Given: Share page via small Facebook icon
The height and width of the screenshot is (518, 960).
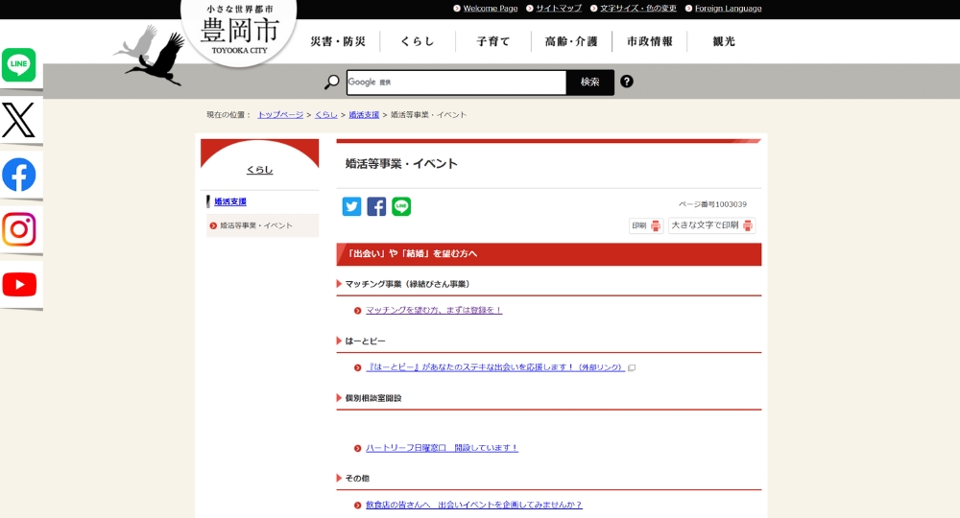Looking at the screenshot, I should tap(376, 206).
